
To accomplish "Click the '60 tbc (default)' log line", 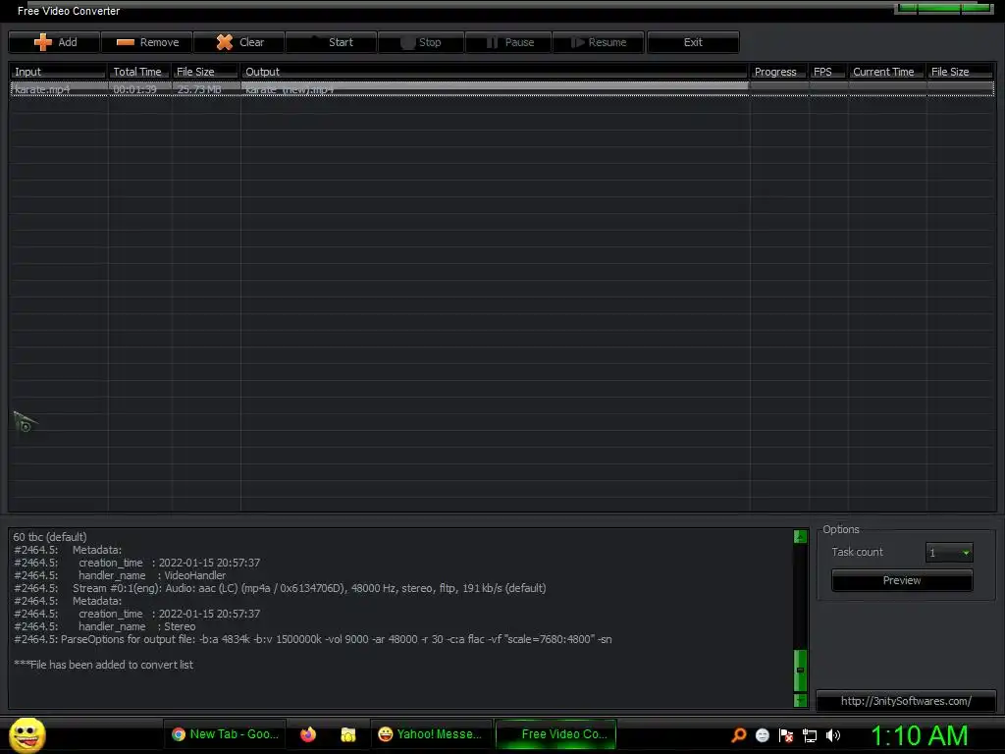I will click(x=50, y=537).
